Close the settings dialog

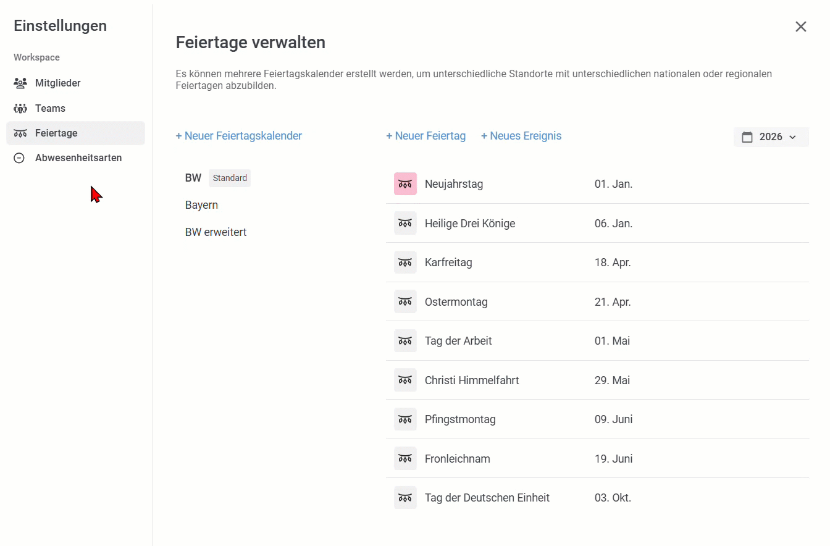pyautogui.click(x=800, y=27)
